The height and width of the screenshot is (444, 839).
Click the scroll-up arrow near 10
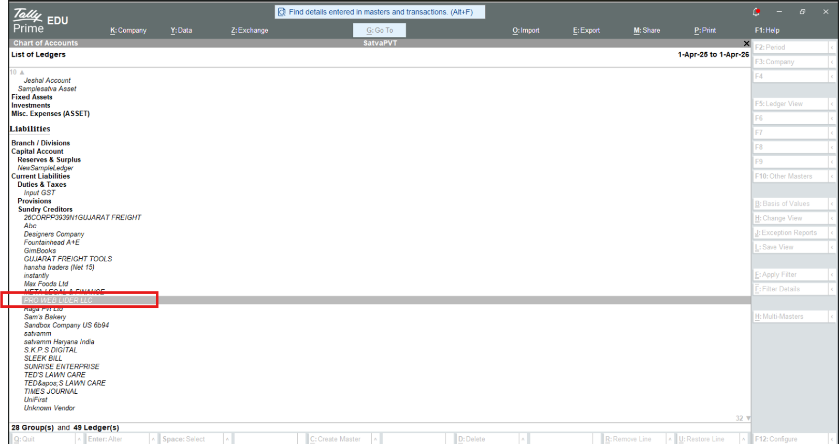(x=22, y=72)
